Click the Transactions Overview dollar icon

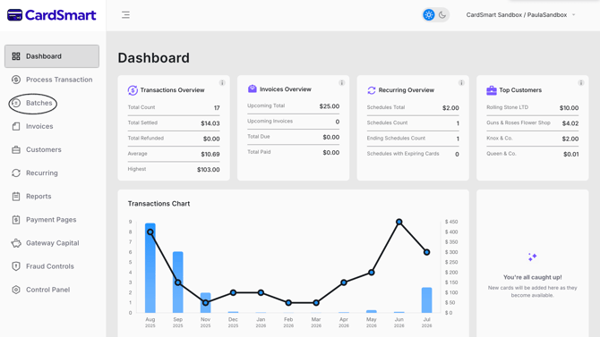[133, 90]
